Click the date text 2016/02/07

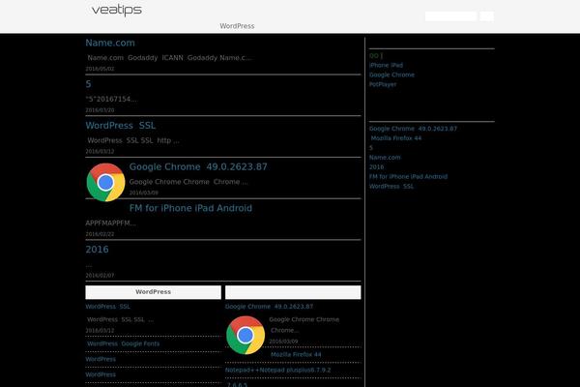pos(100,276)
